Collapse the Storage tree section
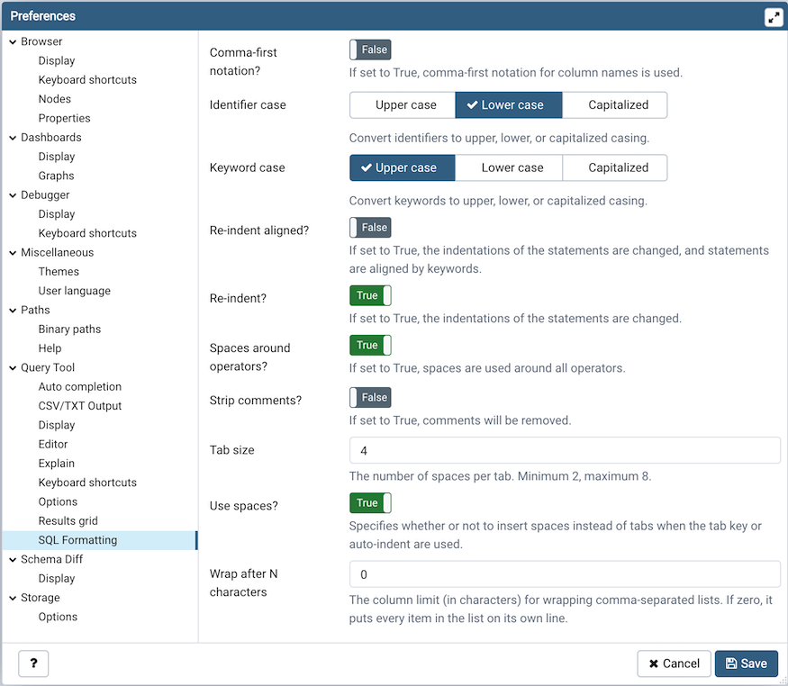788x686 pixels. click(x=13, y=598)
